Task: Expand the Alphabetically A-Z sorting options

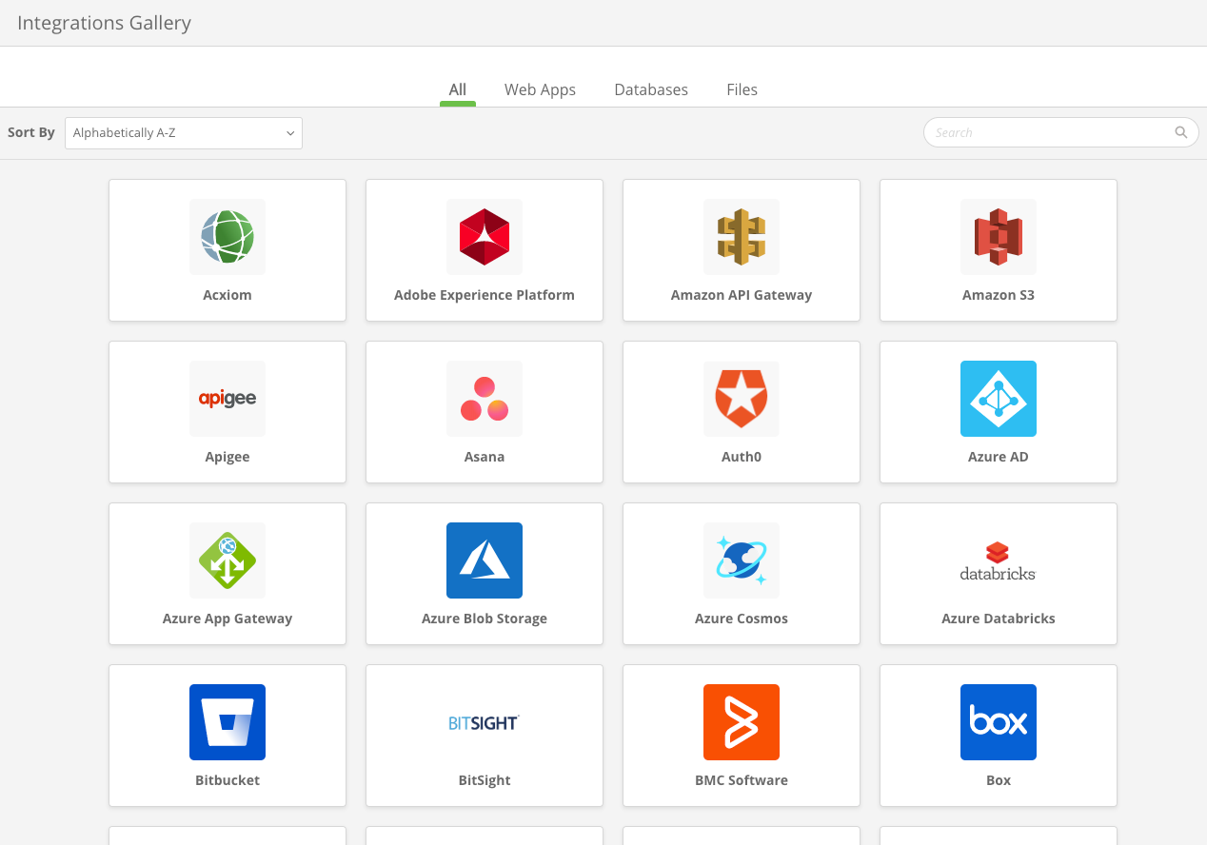Action: tap(183, 133)
